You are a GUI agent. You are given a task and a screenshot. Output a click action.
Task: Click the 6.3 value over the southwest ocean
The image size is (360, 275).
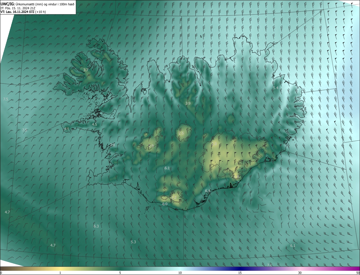pyautogui.click(x=96, y=226)
